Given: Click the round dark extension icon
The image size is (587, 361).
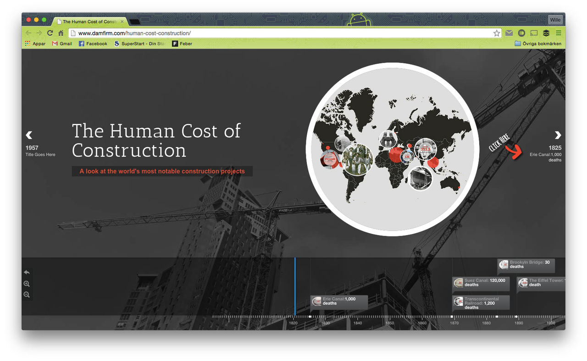Looking at the screenshot, I should 521,33.
